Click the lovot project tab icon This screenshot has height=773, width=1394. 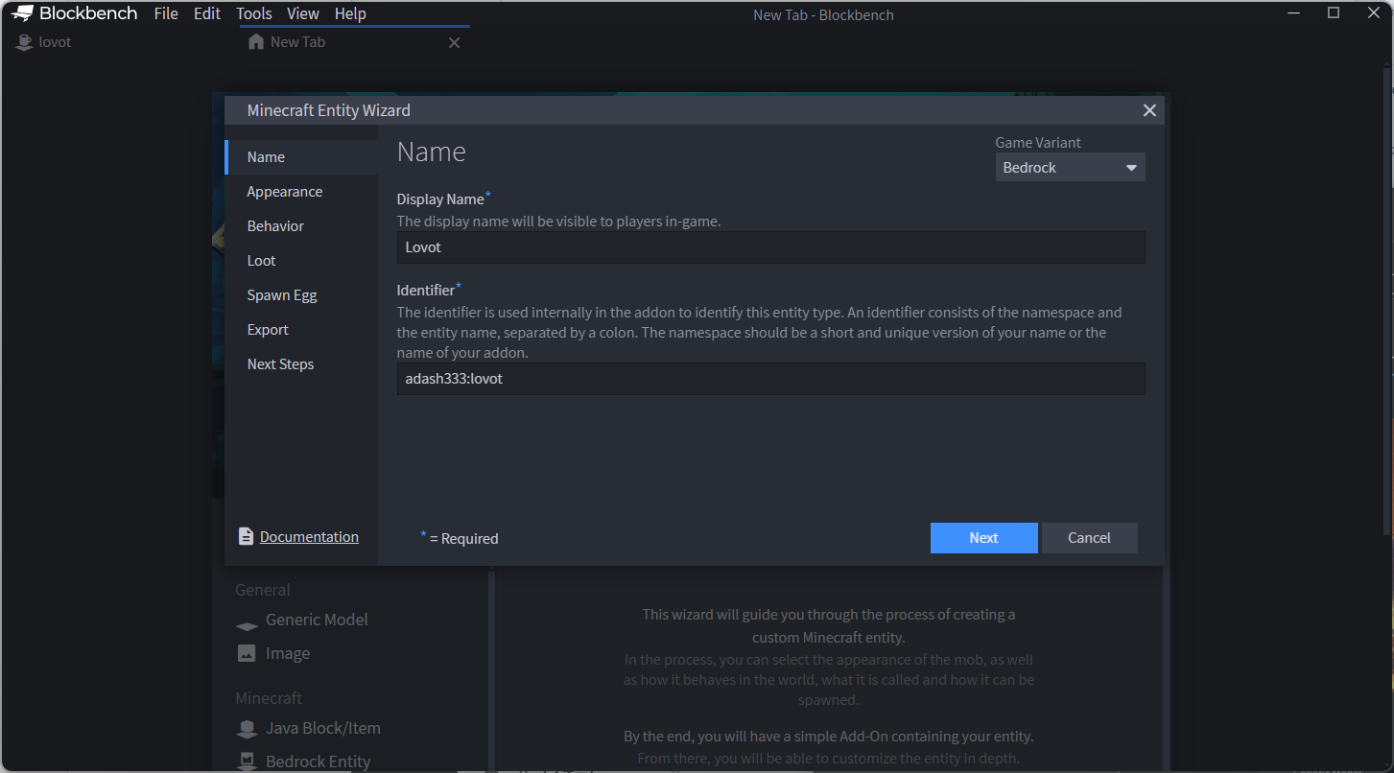[24, 42]
